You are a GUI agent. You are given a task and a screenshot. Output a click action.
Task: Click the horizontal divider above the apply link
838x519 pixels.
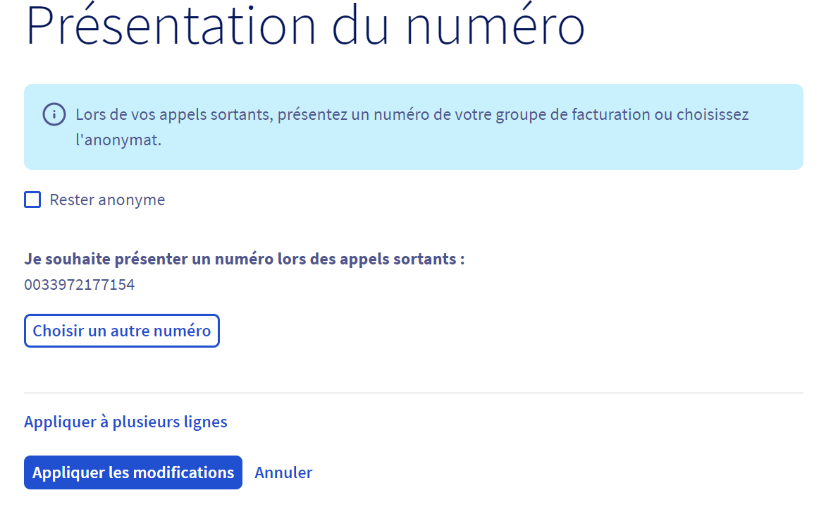(x=413, y=393)
